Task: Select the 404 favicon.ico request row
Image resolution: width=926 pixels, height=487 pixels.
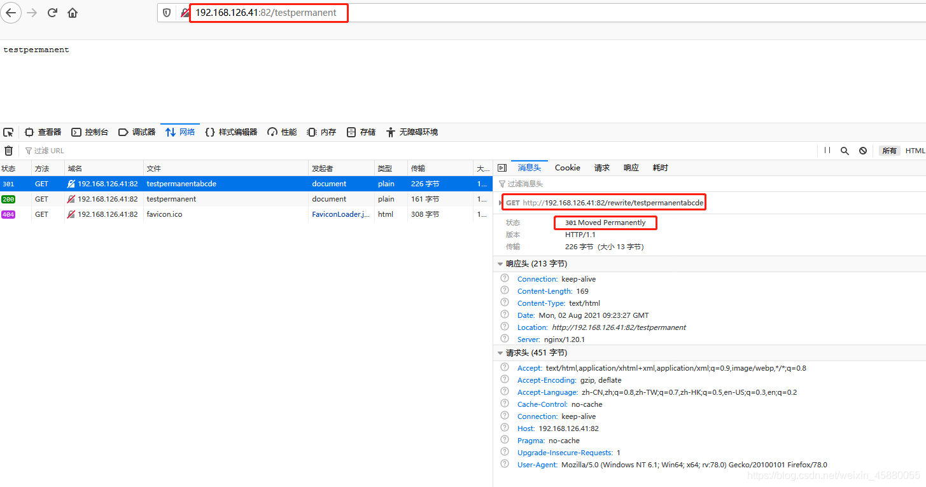Action: [246, 214]
